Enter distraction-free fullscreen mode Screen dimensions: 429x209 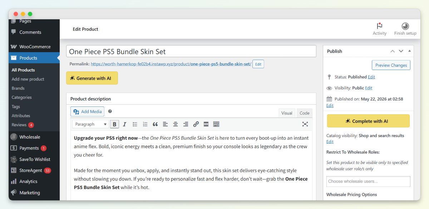305,124
